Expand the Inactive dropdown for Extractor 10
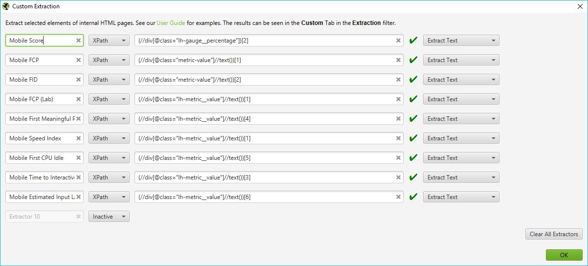Viewport: 588px width, 266px height. click(x=109, y=217)
